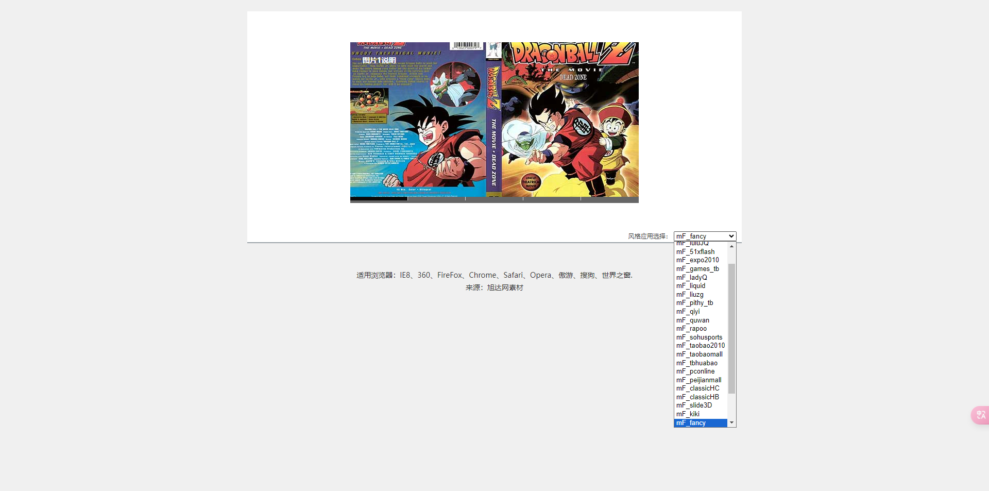The image size is (989, 491).
Task: Choose the mF_expo2010 style option
Action: click(x=701, y=260)
